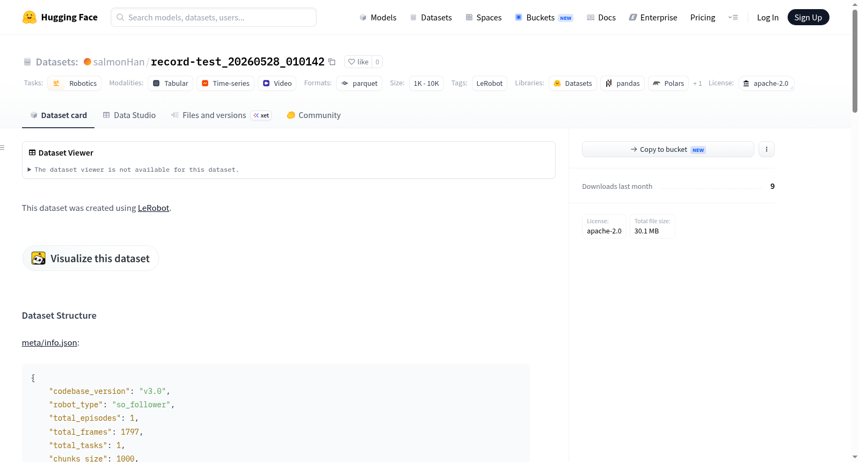Open the Models page
Viewport: 859px width, 462px height.
tap(378, 17)
